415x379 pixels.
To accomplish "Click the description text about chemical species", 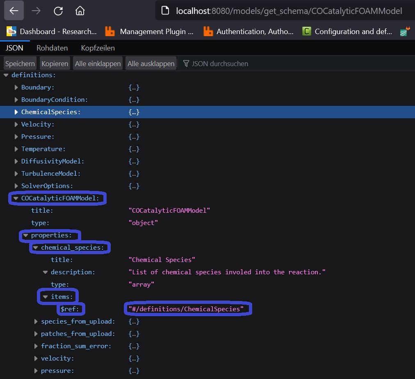I will 227,272.
